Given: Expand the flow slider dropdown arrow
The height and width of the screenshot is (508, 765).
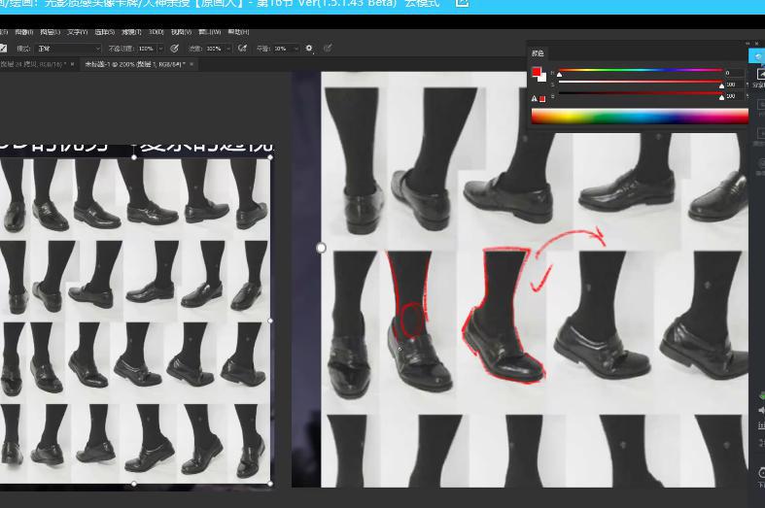Looking at the screenshot, I should tap(228, 49).
